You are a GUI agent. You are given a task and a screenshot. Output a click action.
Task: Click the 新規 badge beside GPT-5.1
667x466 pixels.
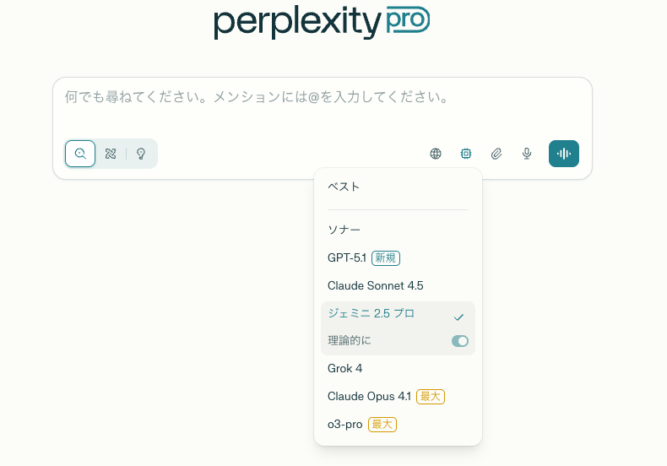(385, 257)
